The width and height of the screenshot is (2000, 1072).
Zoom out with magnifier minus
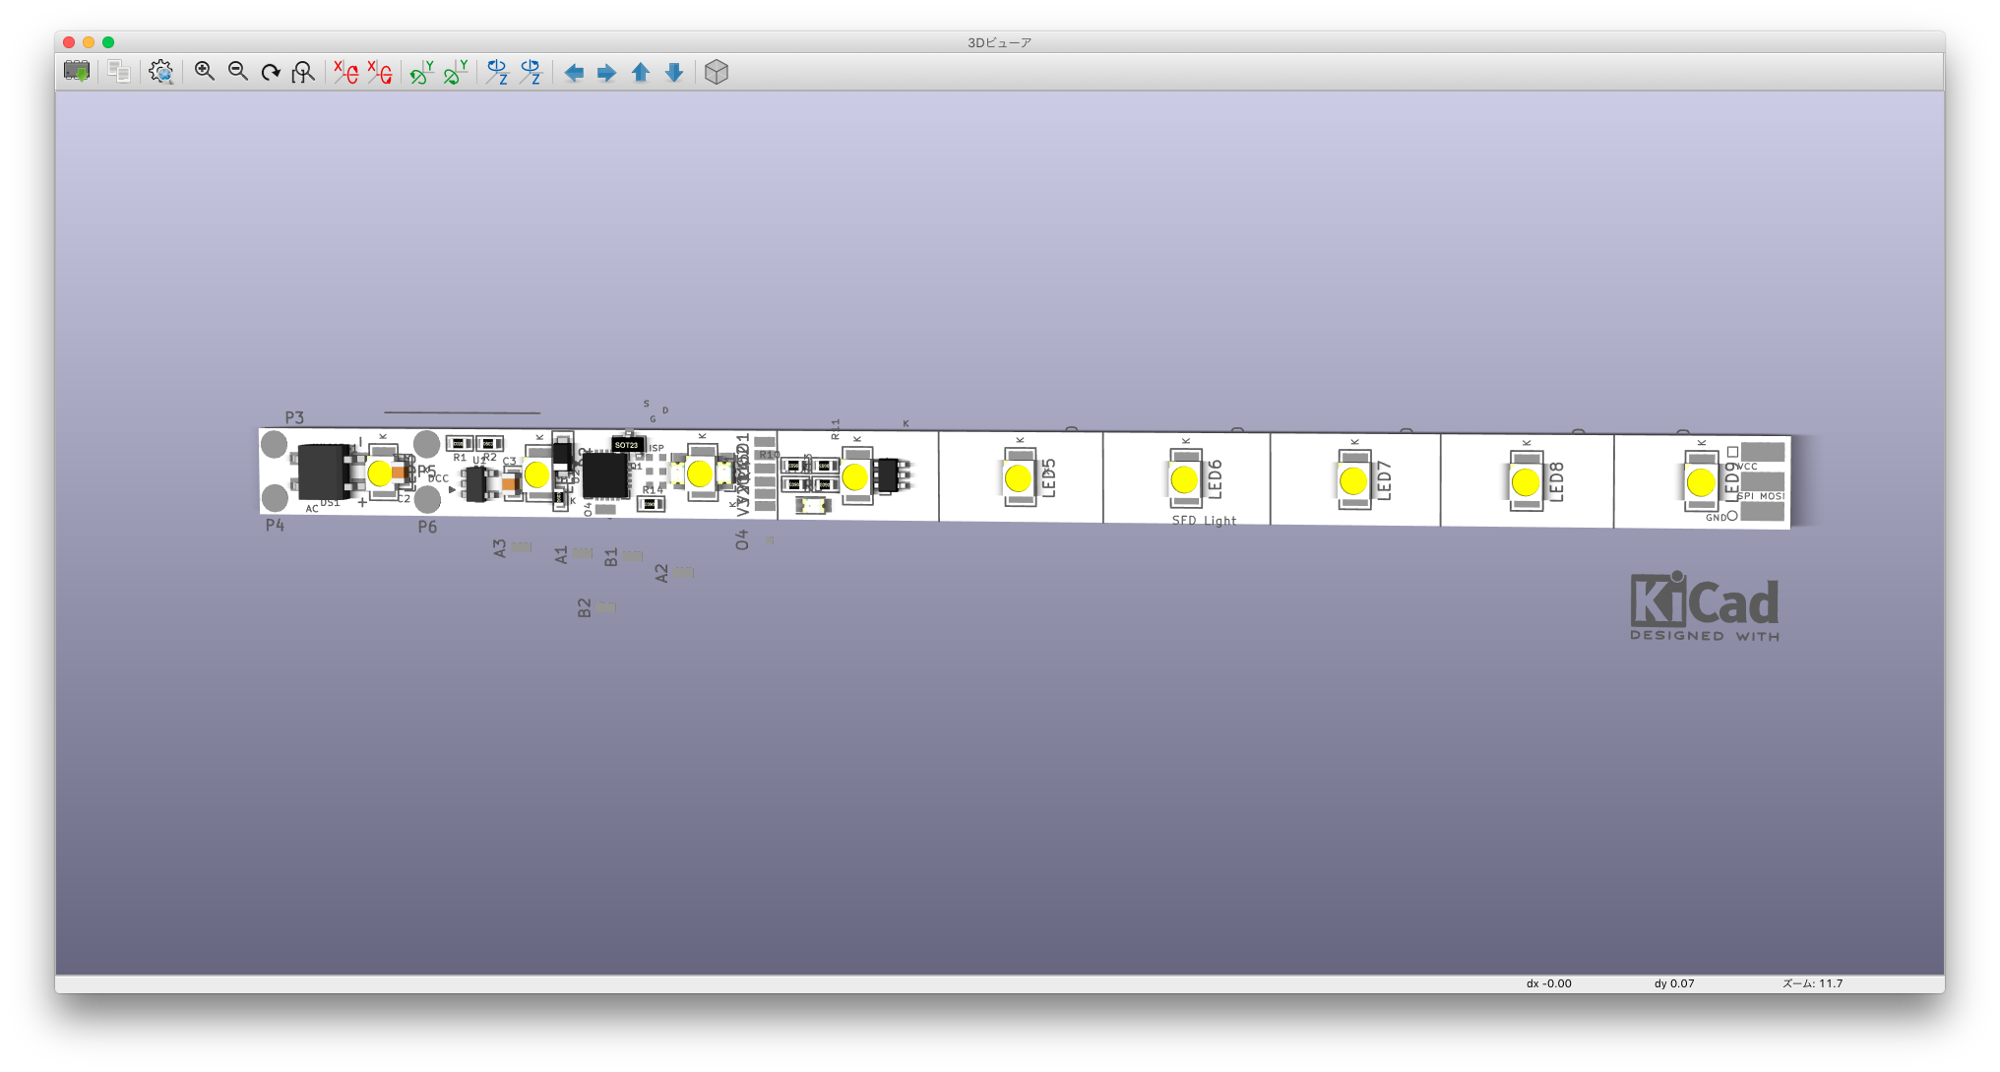[x=238, y=72]
